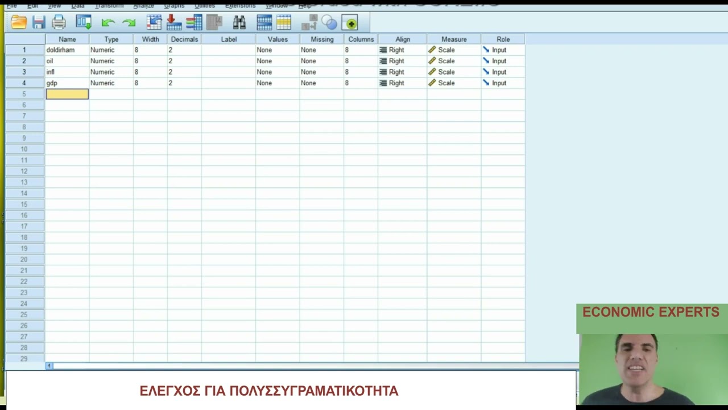The image size is (728, 410).
Task: Select the Name column header
Action: [x=67, y=39]
